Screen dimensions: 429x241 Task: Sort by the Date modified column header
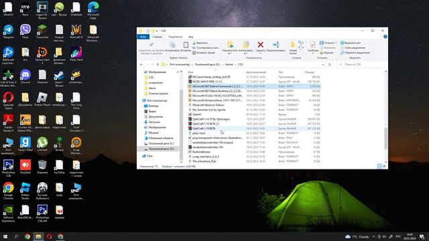coord(256,72)
